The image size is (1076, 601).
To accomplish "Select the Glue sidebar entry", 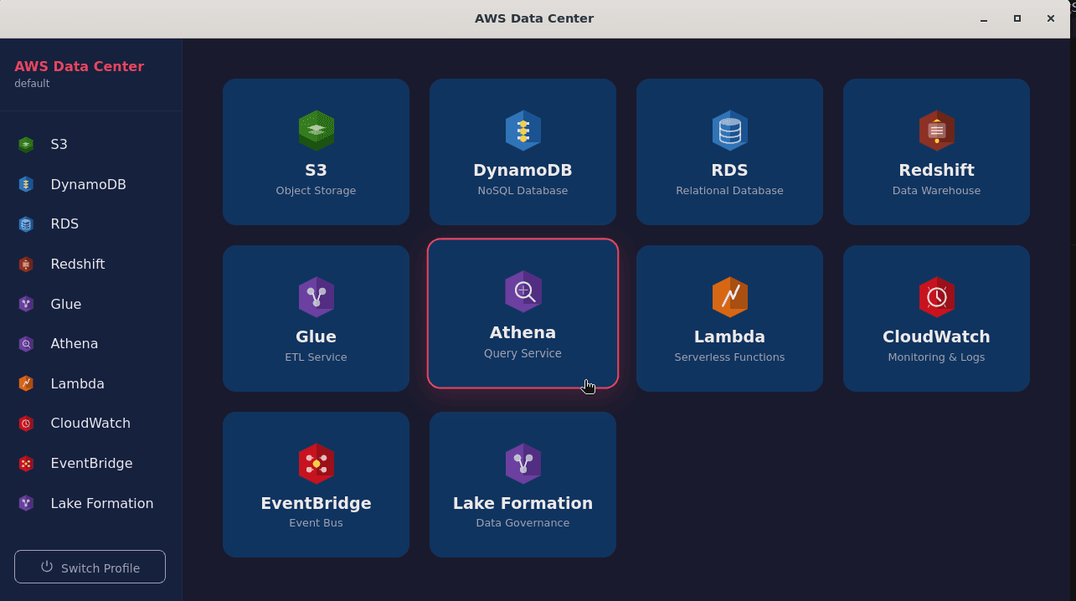I will coord(90,304).
